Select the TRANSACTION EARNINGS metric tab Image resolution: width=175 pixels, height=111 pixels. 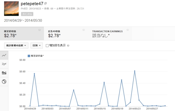pyautogui.click(x=110, y=34)
